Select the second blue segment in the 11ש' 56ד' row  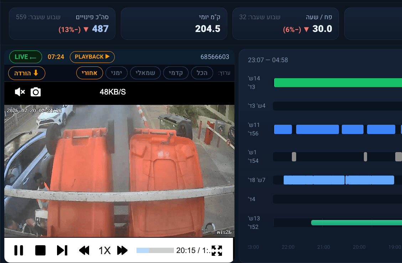pyautogui.click(x=318, y=129)
